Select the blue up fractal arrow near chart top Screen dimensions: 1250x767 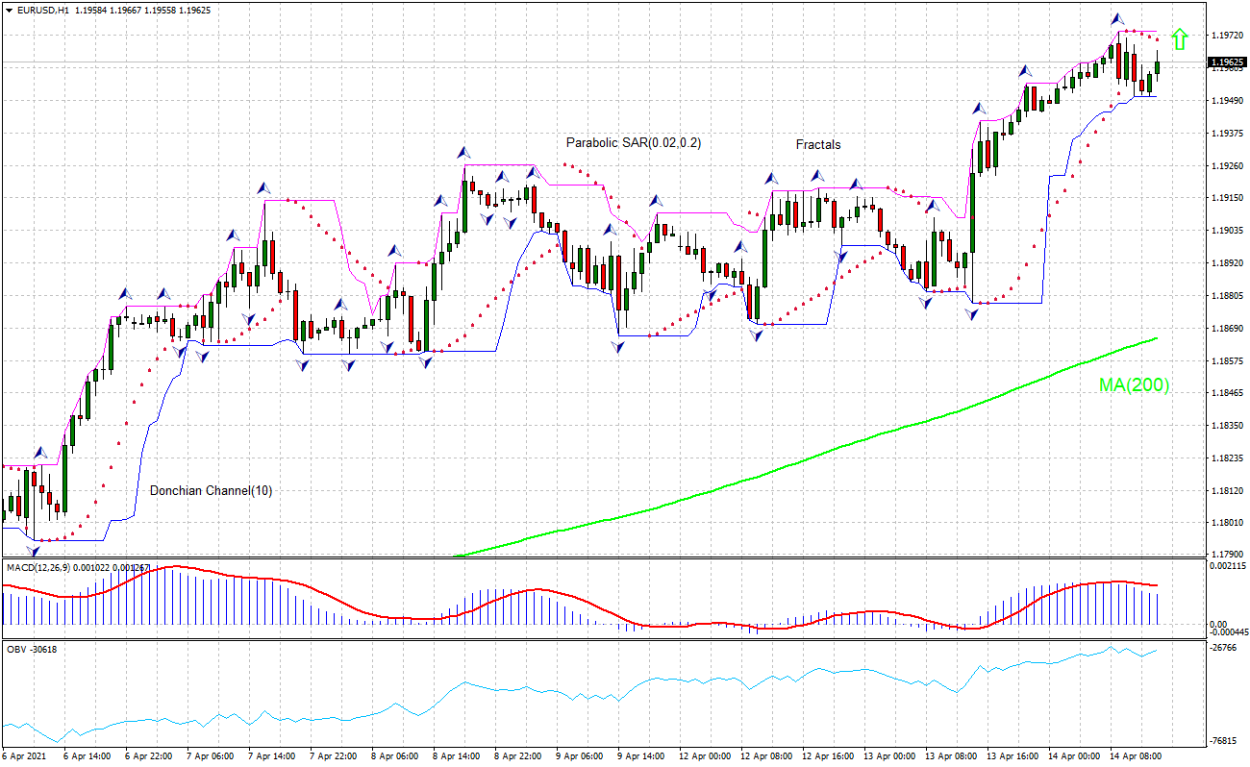(1116, 16)
